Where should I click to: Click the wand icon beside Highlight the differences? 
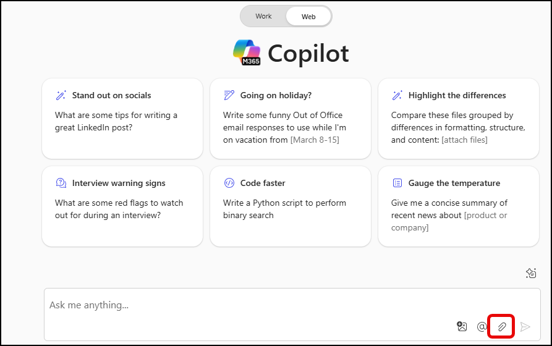[397, 95]
